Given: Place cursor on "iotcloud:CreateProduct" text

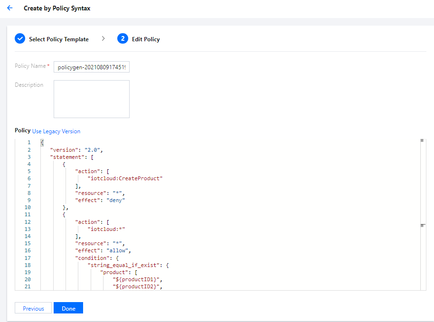Looking at the screenshot, I should pos(125,178).
